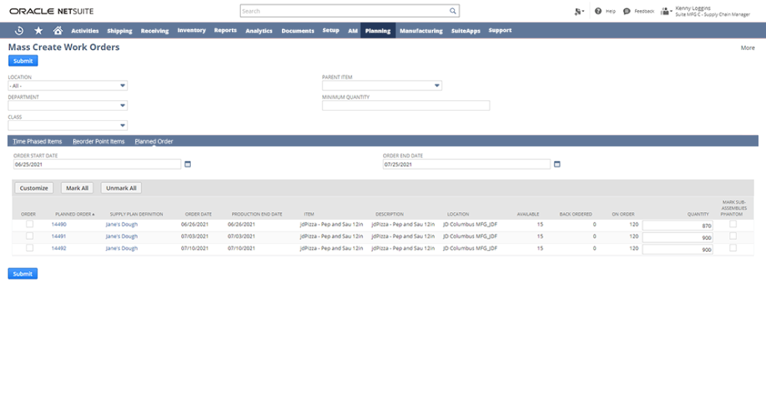Click the Shortcuts star icon
The width and height of the screenshot is (766, 402).
click(38, 31)
